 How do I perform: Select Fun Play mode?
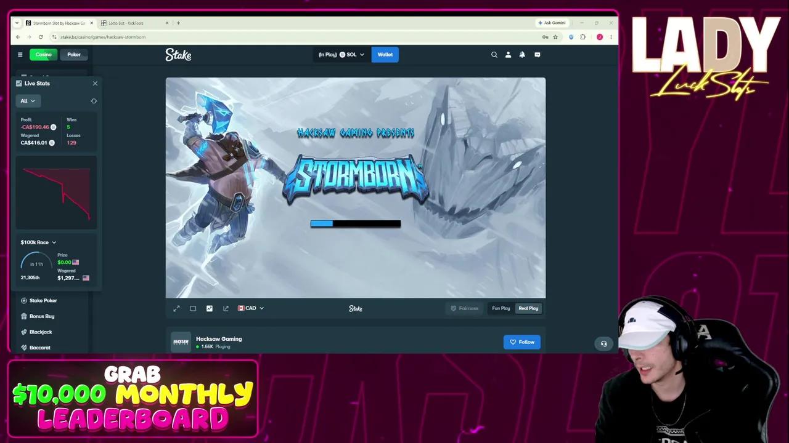(501, 308)
